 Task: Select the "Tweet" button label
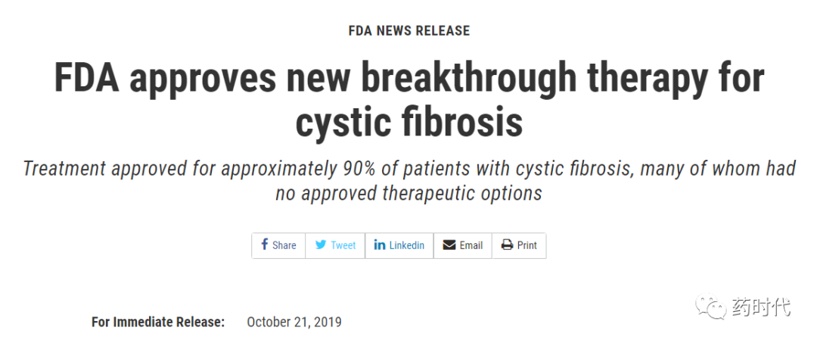(343, 245)
